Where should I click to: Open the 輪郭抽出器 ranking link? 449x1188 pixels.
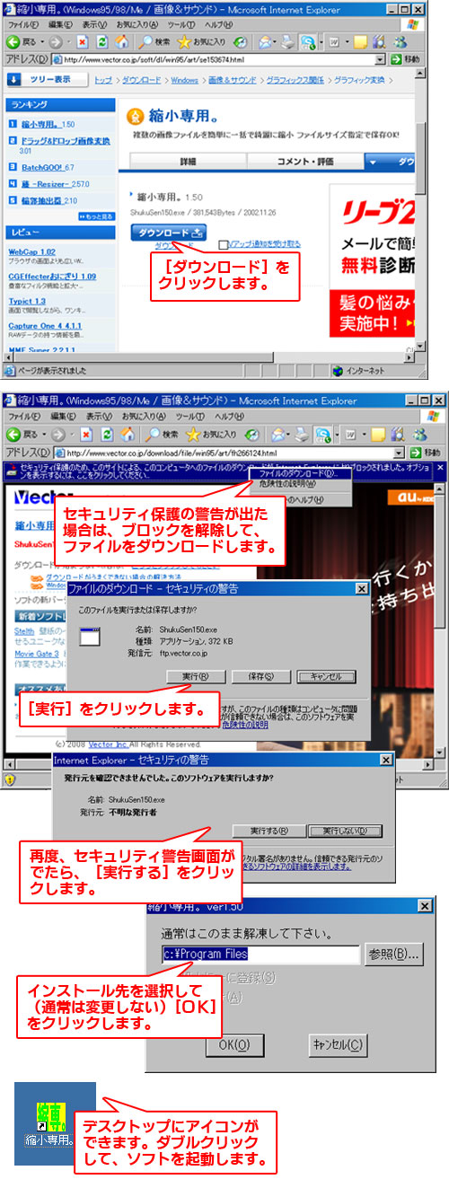coord(41,200)
